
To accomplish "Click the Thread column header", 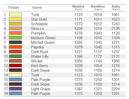I will pos(13,7).
